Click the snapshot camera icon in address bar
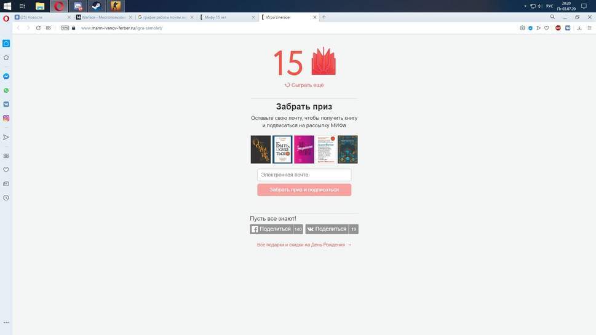 pyautogui.click(x=522, y=28)
